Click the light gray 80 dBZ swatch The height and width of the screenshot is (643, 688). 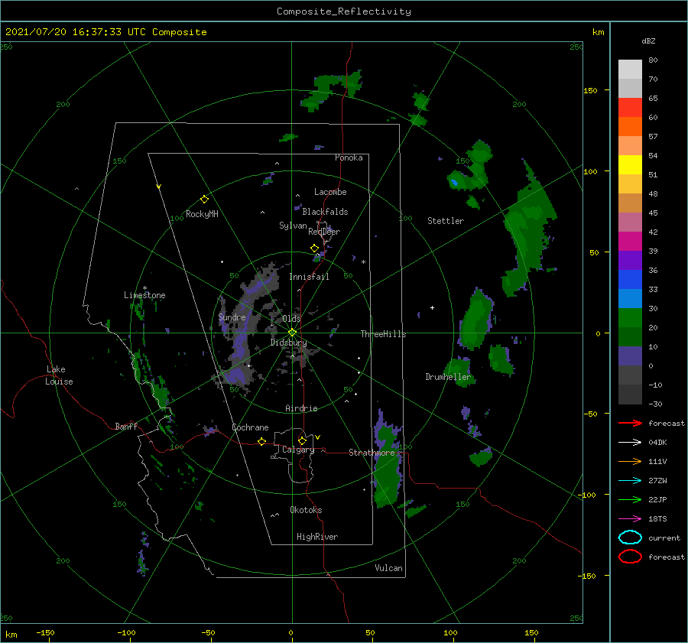click(x=630, y=69)
